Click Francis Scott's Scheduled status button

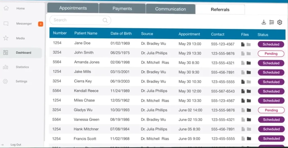click(x=271, y=139)
